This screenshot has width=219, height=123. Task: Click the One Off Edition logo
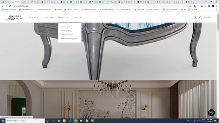(x=15, y=18)
